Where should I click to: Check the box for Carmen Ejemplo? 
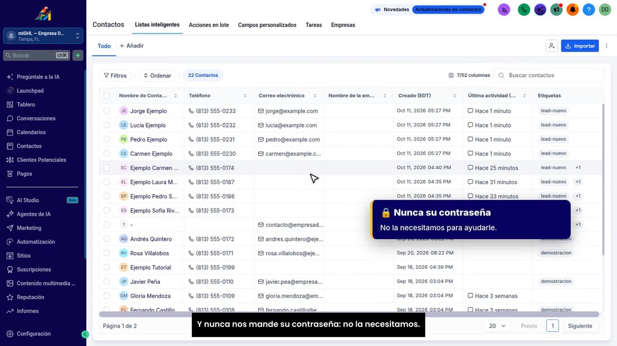tap(107, 153)
